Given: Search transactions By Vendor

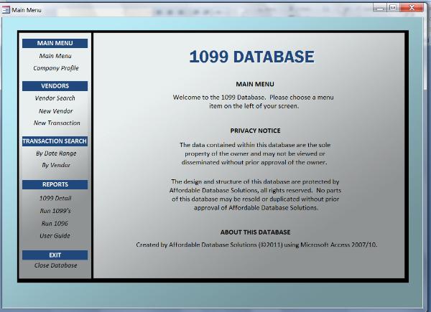Looking at the screenshot, I should click(x=55, y=166).
